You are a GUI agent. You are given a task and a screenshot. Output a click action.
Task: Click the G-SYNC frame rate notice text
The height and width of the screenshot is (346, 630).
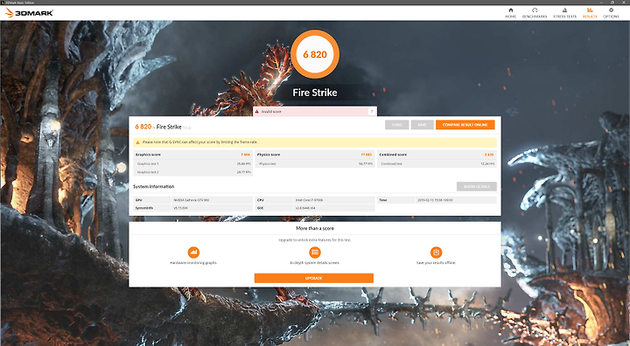[199, 142]
